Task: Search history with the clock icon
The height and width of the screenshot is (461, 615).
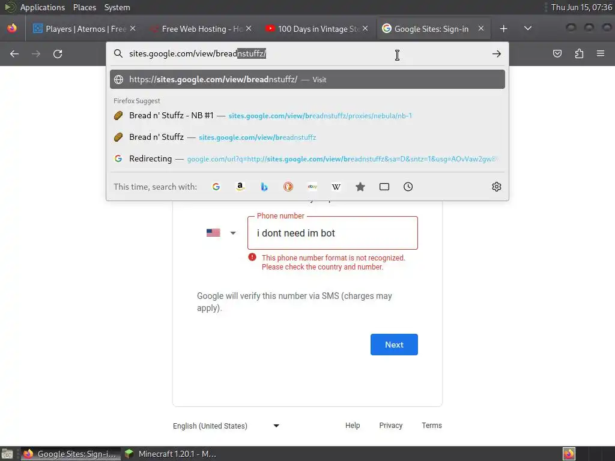Action: pyautogui.click(x=408, y=187)
